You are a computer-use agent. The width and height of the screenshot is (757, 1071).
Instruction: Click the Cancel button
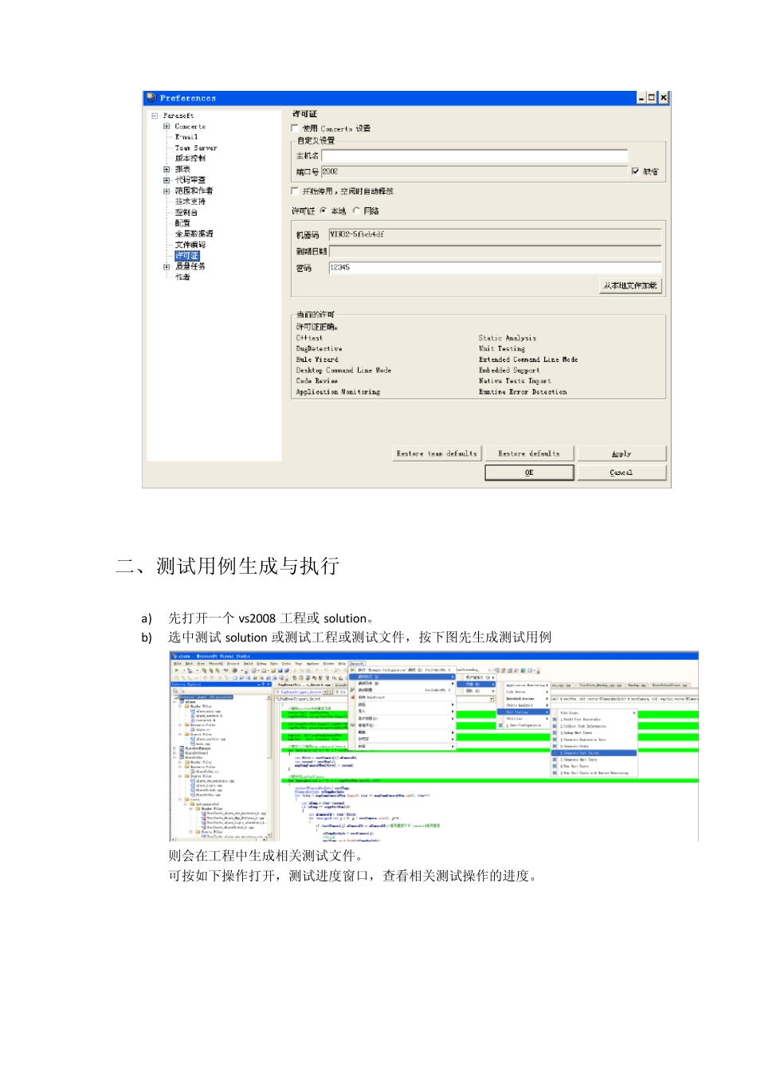click(x=622, y=473)
